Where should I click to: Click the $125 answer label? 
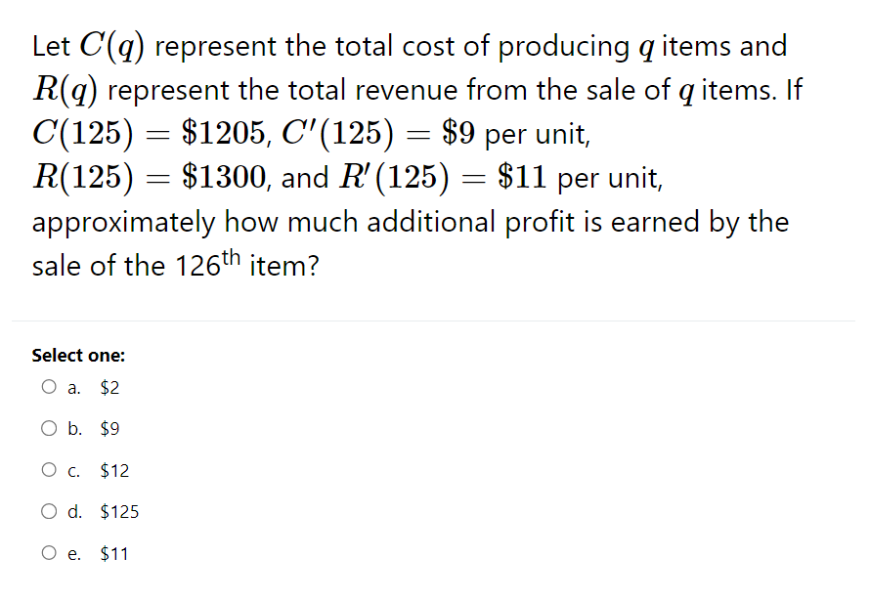click(118, 511)
